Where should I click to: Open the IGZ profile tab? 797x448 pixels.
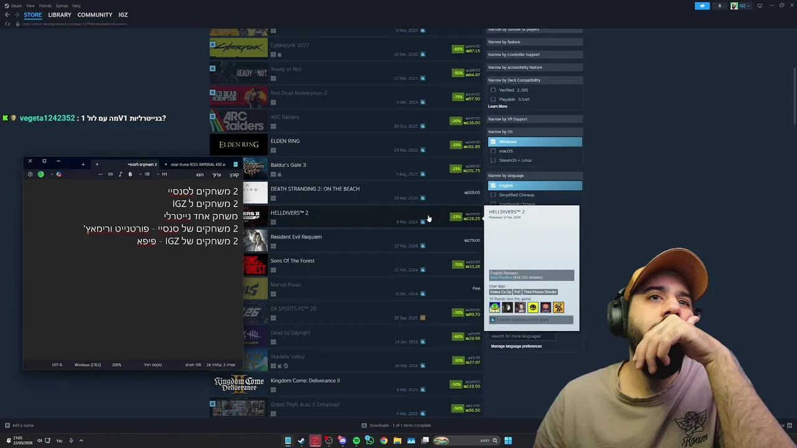[123, 15]
